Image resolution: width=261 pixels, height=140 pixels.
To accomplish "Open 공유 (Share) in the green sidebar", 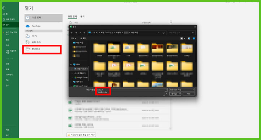I will tap(8, 69).
